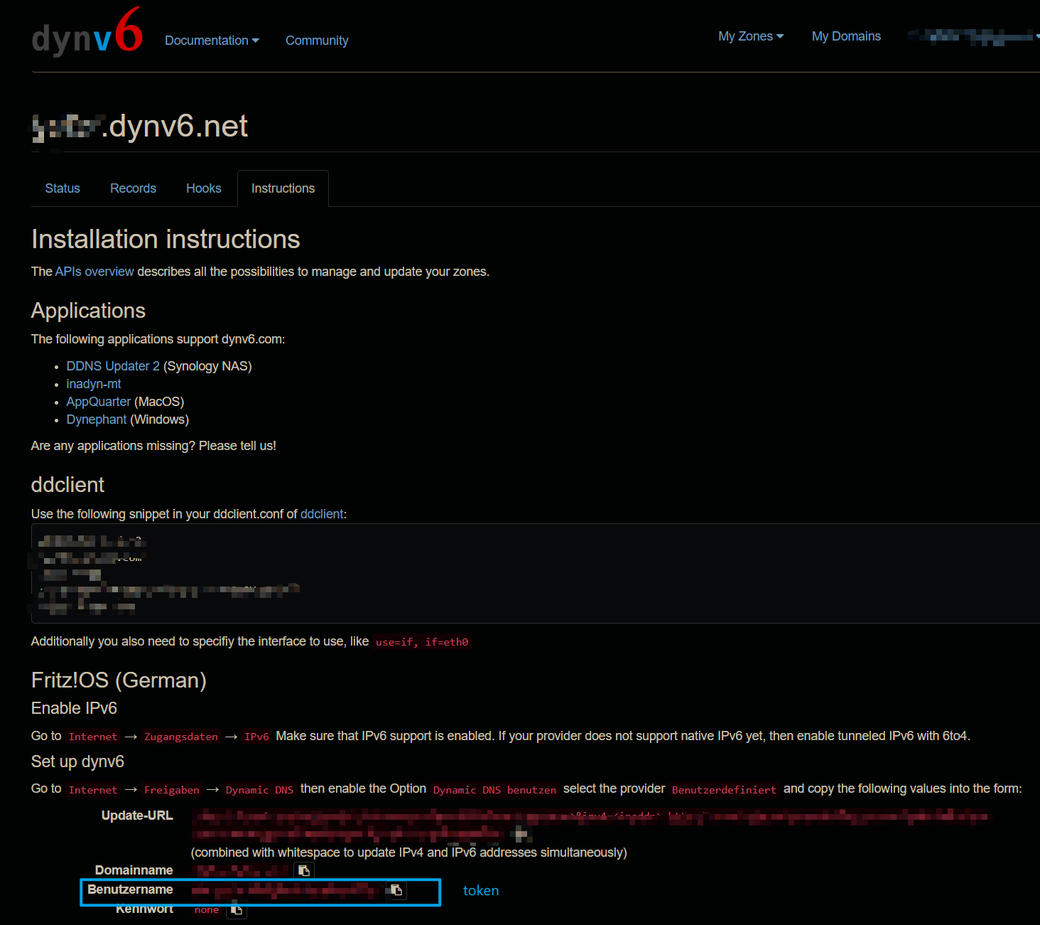Open My Domains in the navigation bar
The width and height of the screenshot is (1040, 925).
pyautogui.click(x=846, y=36)
